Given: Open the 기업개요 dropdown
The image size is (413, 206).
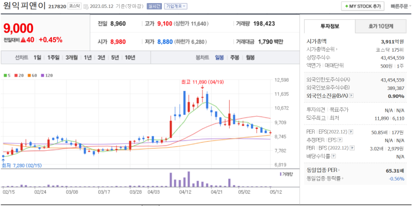Looking at the screenshot, I should click(x=176, y=6).
